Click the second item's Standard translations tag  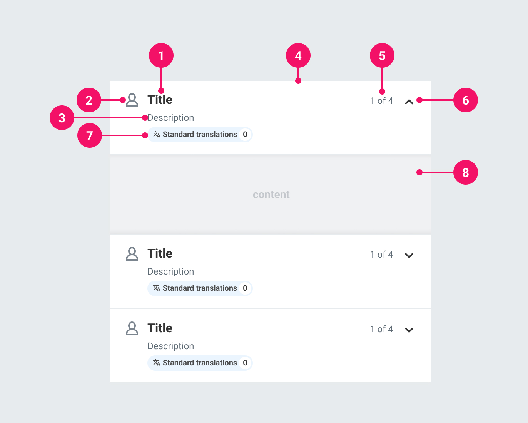pos(200,288)
